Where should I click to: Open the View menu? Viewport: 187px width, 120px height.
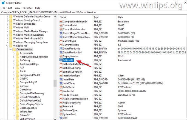click(18, 8)
